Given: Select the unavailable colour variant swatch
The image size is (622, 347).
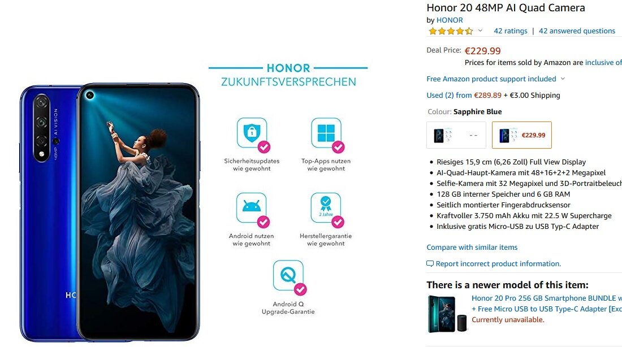Looking at the screenshot, I should point(456,135).
